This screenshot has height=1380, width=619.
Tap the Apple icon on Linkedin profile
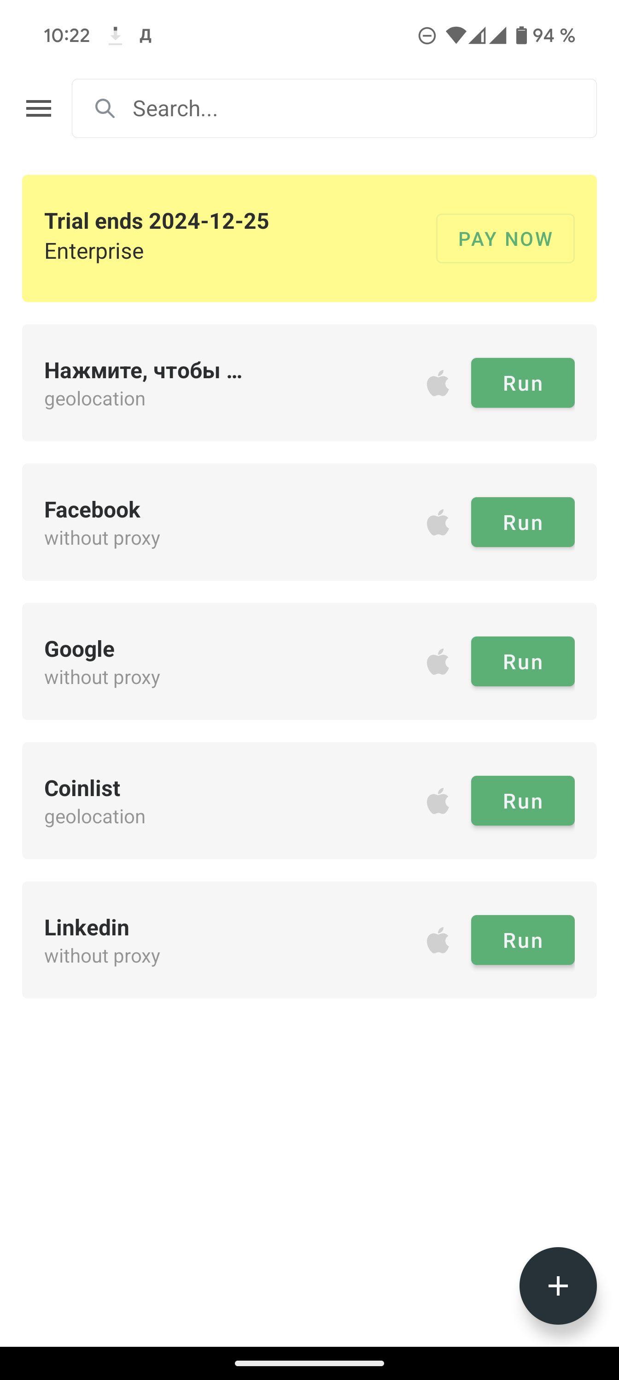(438, 940)
